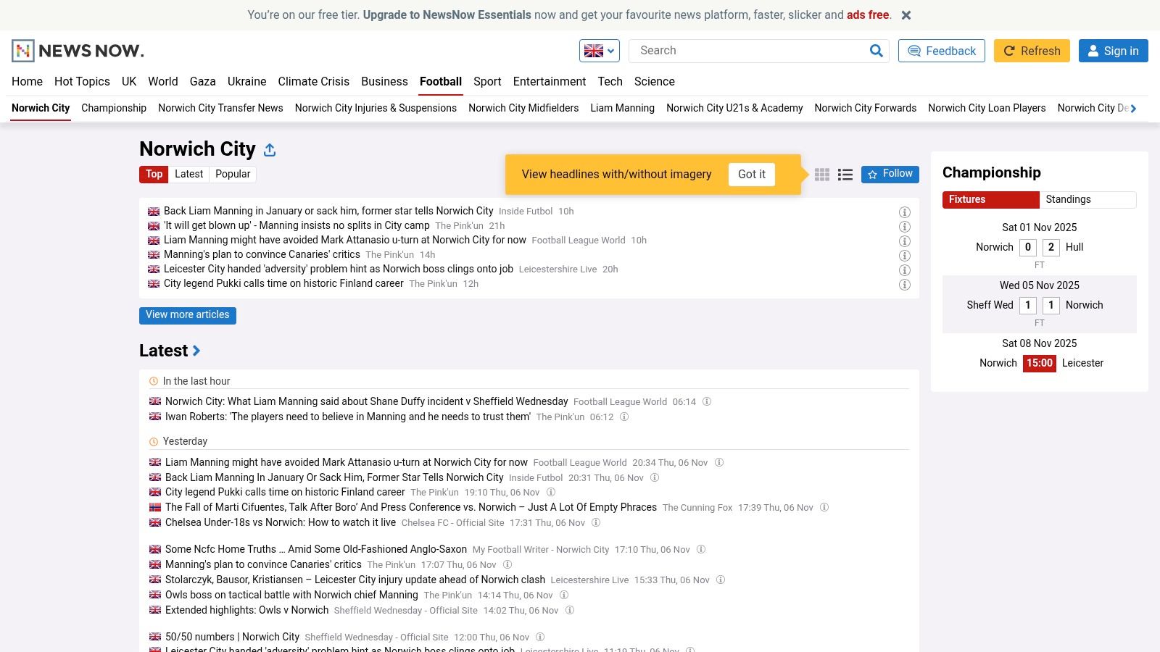Image resolution: width=1160 pixels, height=652 pixels.
Task: Open the Sport menu item
Action: pyautogui.click(x=487, y=82)
